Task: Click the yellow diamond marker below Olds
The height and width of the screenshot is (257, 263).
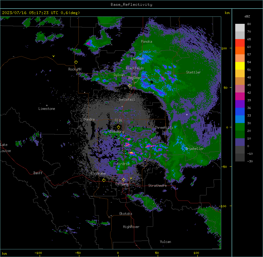Action: [x=118, y=127]
